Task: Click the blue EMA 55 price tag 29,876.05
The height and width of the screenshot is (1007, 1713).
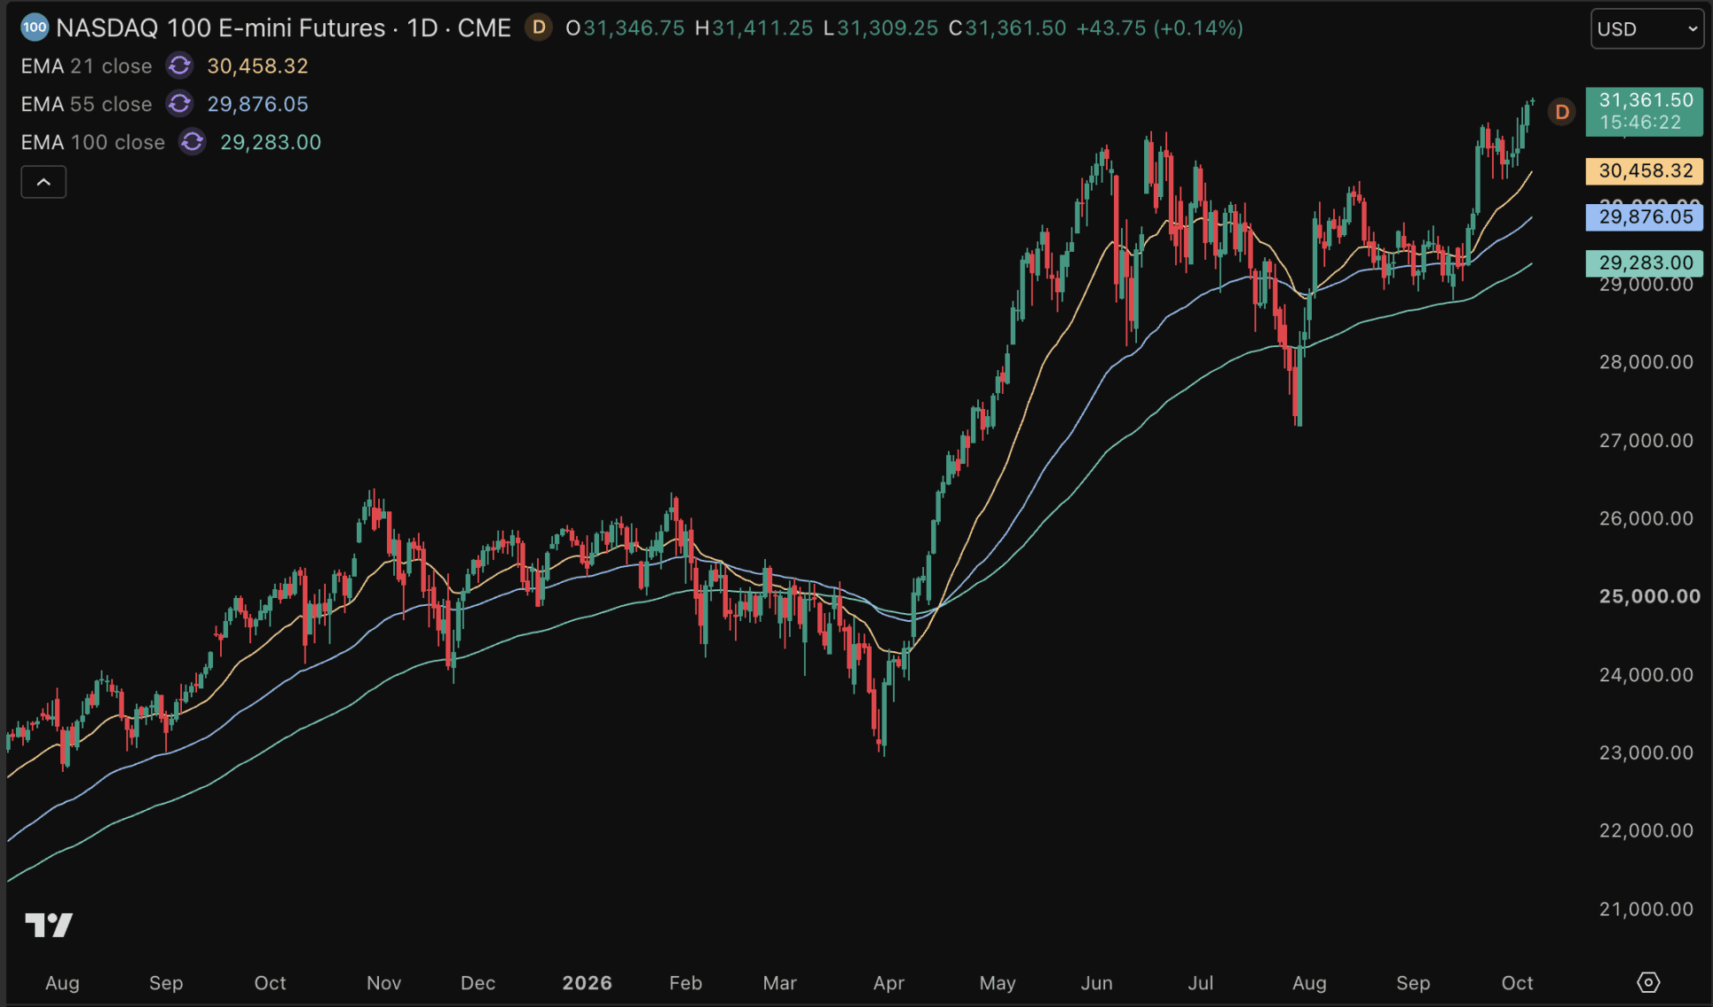Action: (x=1645, y=216)
